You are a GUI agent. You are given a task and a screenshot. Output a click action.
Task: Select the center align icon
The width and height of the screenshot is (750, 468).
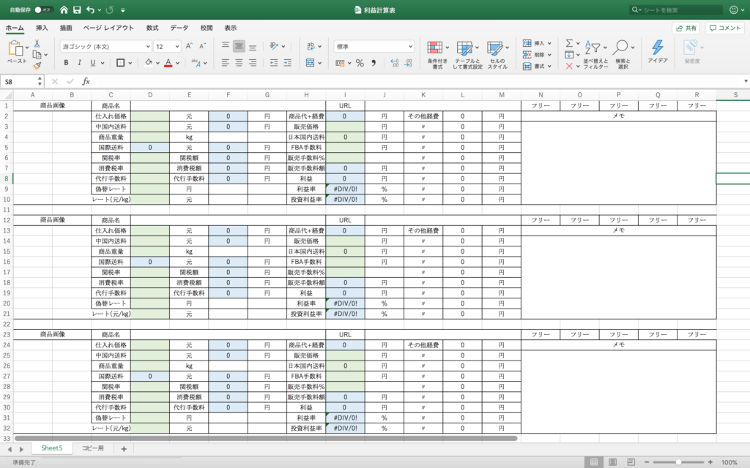[x=239, y=63]
